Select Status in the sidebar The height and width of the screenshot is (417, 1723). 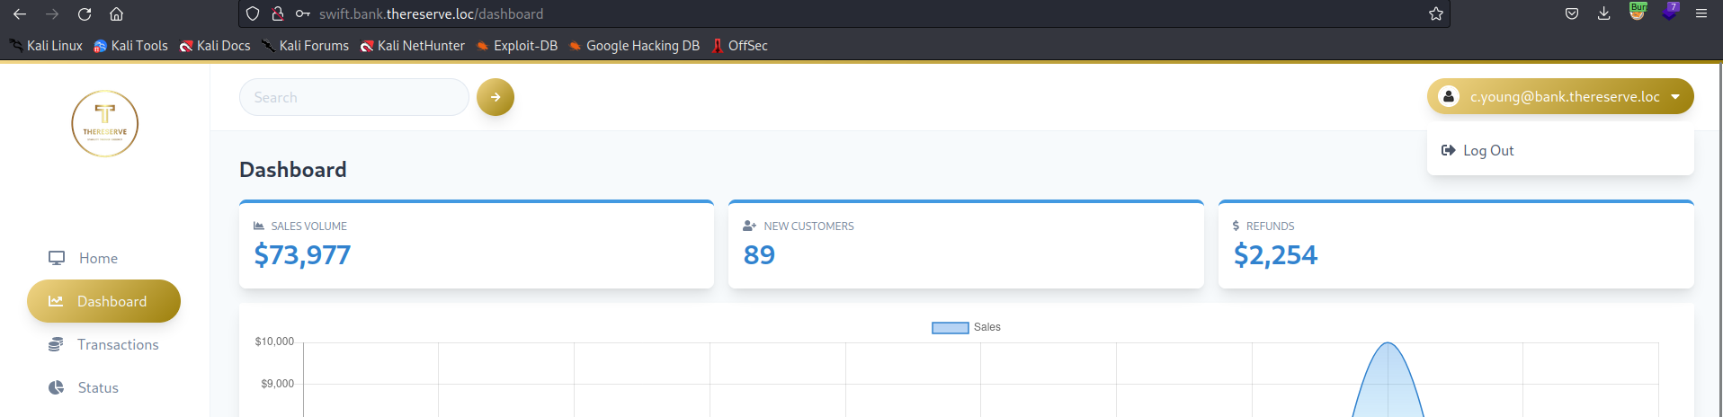pyautogui.click(x=97, y=388)
